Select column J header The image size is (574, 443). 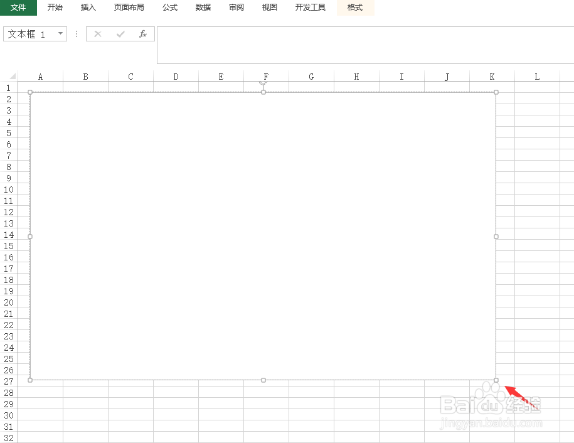click(x=447, y=76)
